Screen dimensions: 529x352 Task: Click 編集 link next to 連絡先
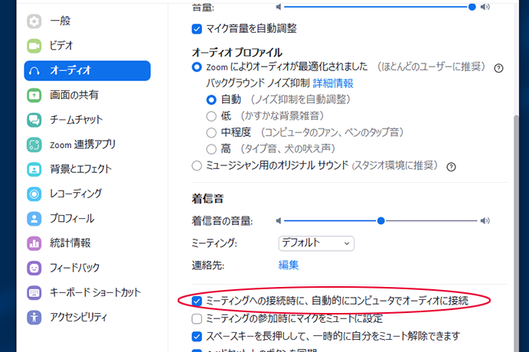coord(289,265)
